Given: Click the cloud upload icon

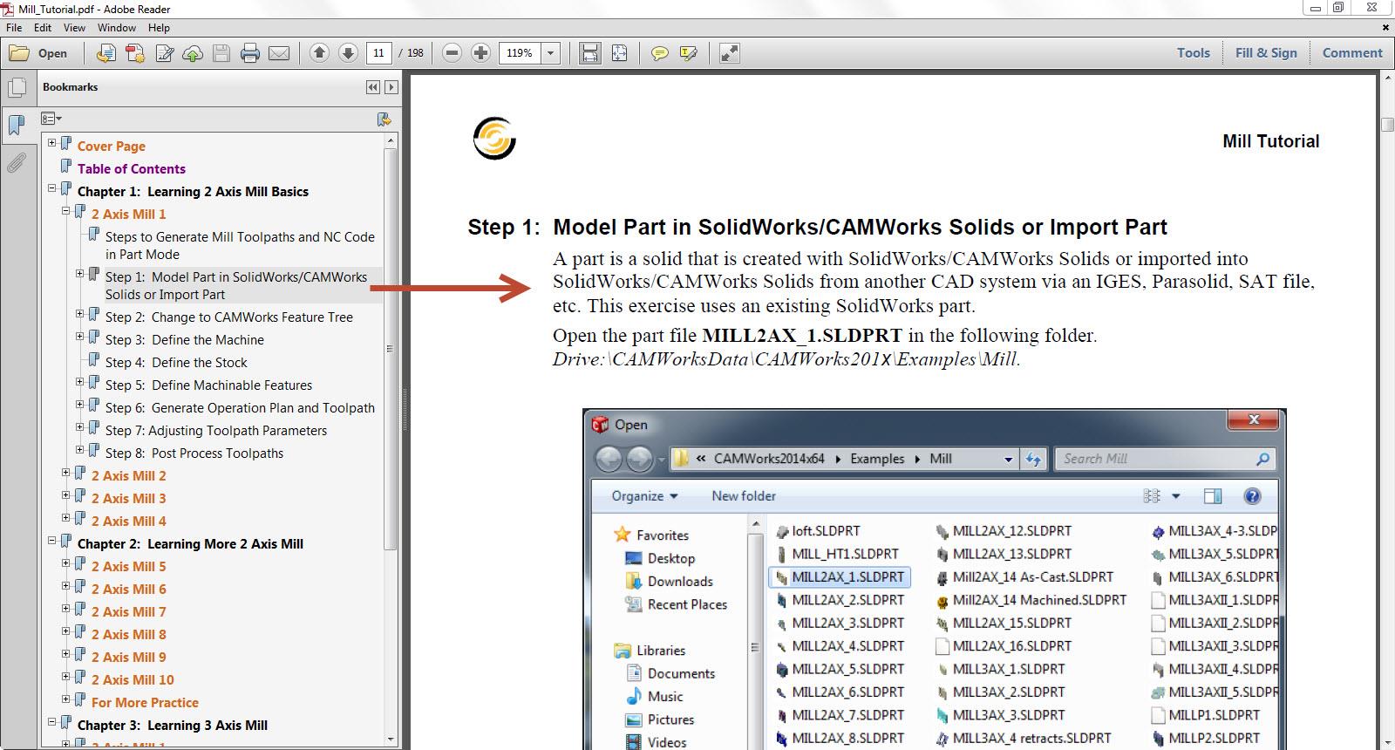Looking at the screenshot, I should click(193, 53).
